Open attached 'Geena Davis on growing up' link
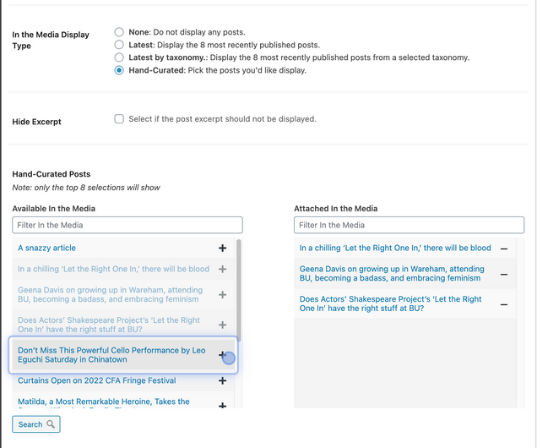Image resolution: width=537 pixels, height=448 pixels. 392,273
